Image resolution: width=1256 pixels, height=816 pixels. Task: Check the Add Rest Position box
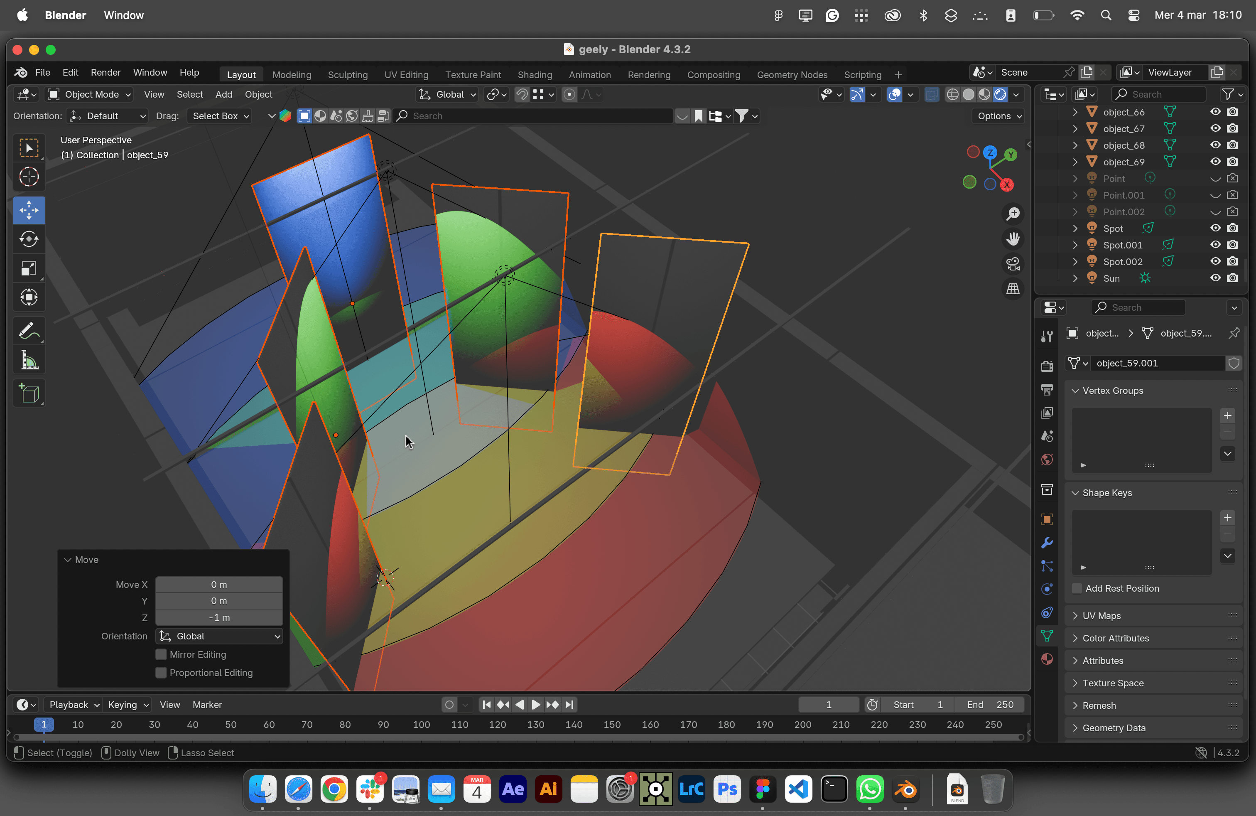(x=1077, y=588)
